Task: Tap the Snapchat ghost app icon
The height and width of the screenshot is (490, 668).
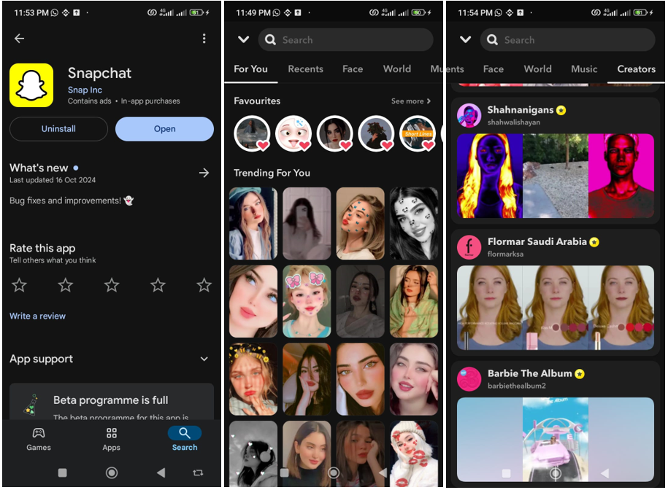Action: point(31,85)
